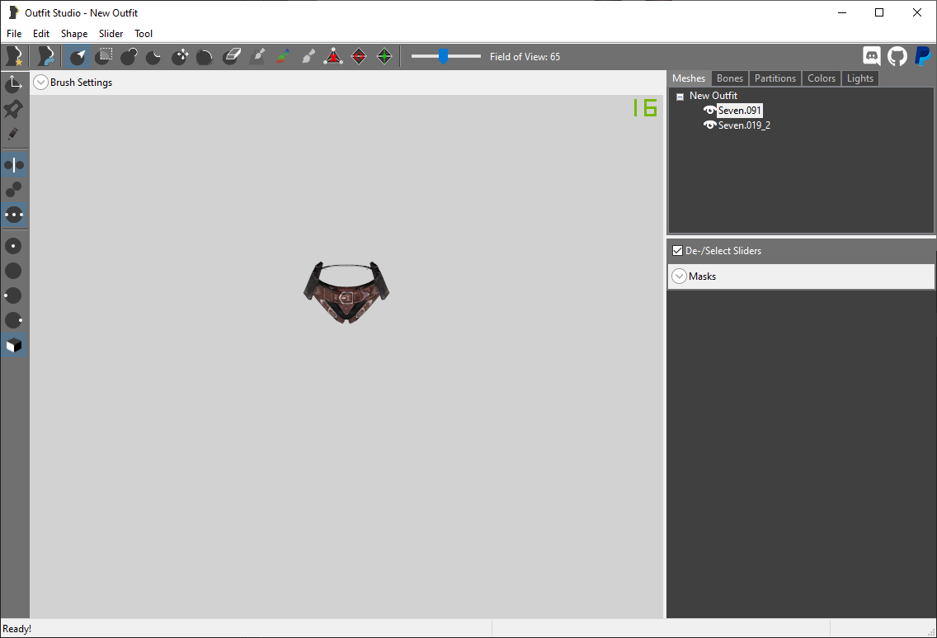Click the New Project toolbar icon
The height and width of the screenshot is (638, 937).
[14, 56]
